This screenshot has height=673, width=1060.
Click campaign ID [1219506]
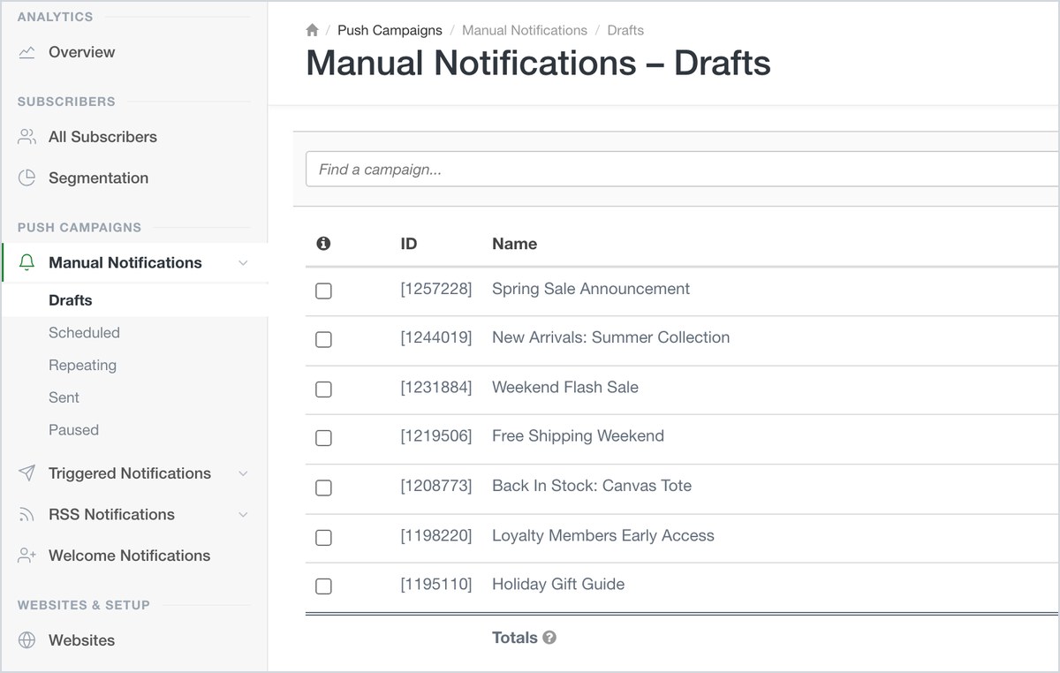point(436,435)
